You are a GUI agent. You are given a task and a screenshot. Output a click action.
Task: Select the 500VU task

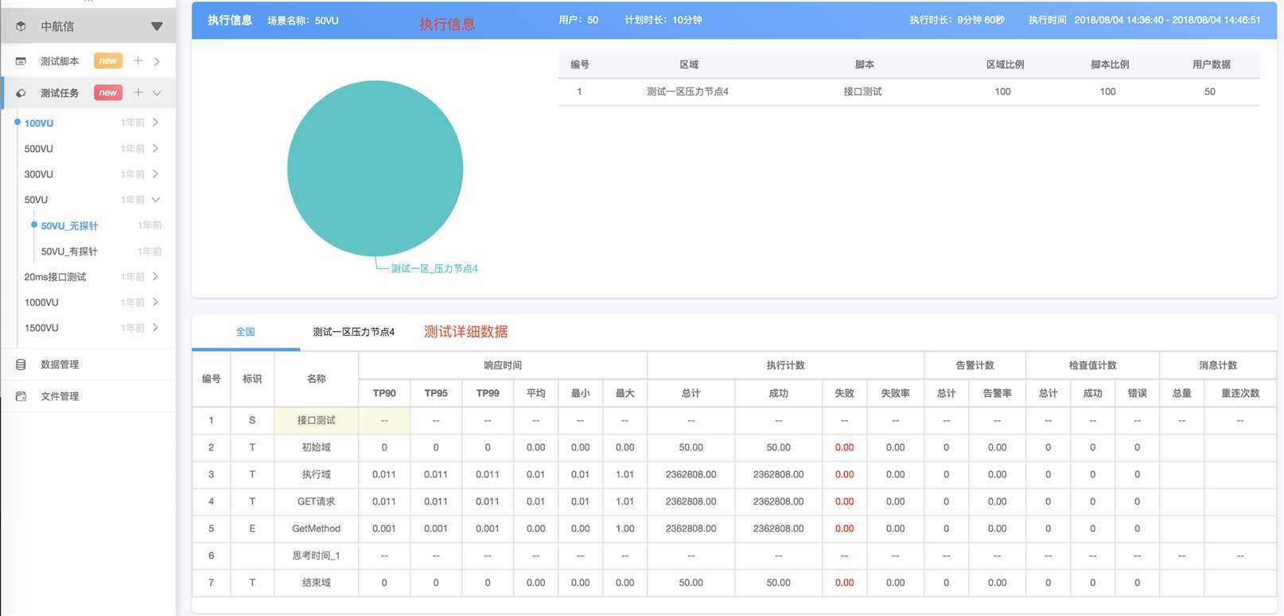click(x=39, y=149)
